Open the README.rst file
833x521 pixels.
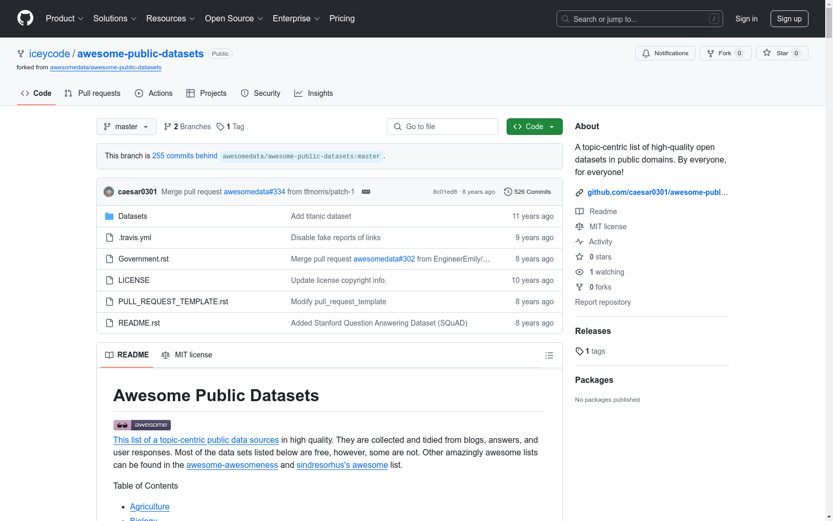139,323
